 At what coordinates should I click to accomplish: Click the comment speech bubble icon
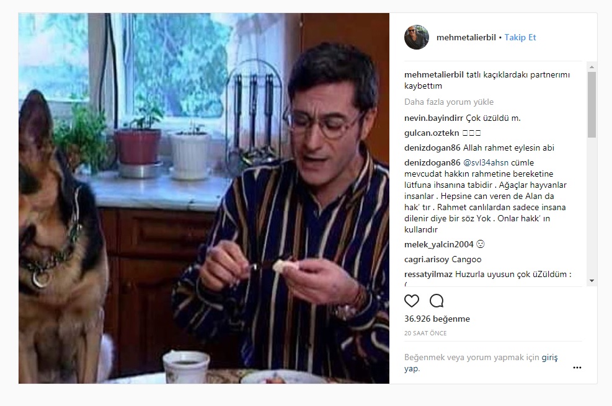click(x=437, y=301)
